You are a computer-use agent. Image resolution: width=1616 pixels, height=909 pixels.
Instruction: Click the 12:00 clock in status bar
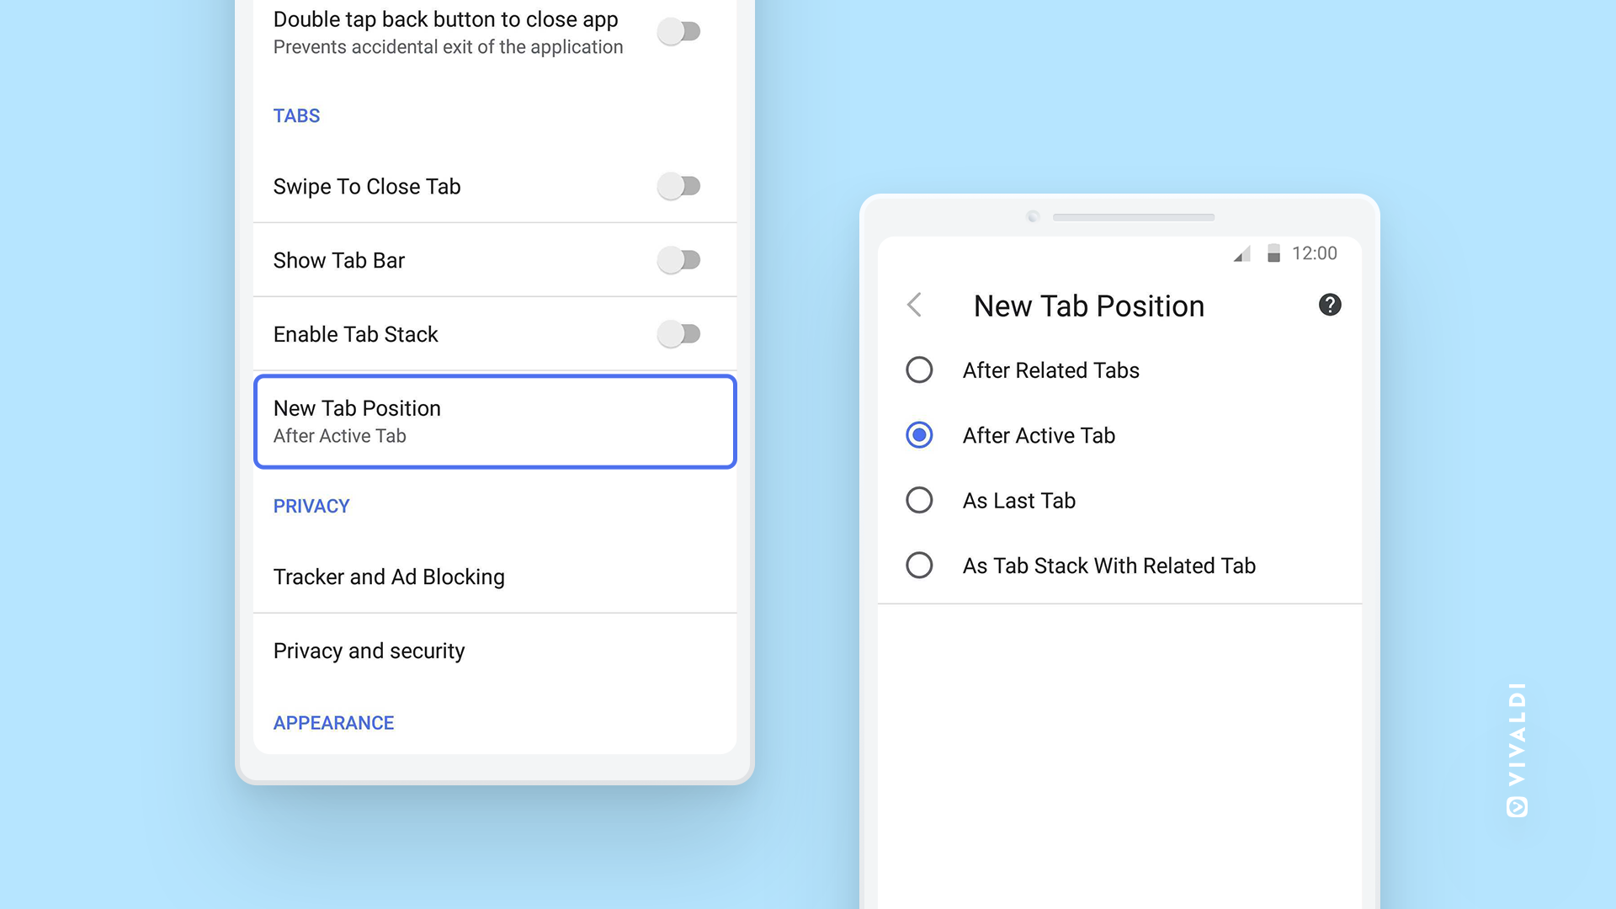(x=1314, y=253)
